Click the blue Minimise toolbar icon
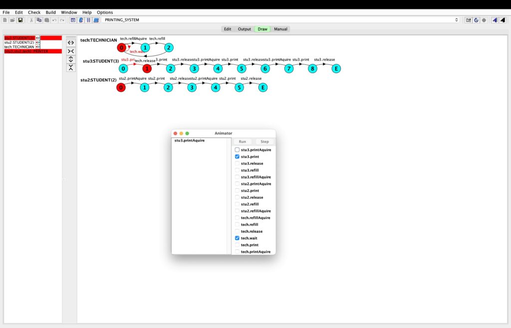The image size is (511, 328). pyautogui.click(x=96, y=20)
